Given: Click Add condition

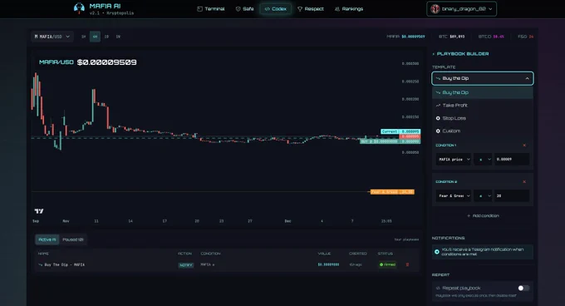Looking at the screenshot, I should click(483, 215).
